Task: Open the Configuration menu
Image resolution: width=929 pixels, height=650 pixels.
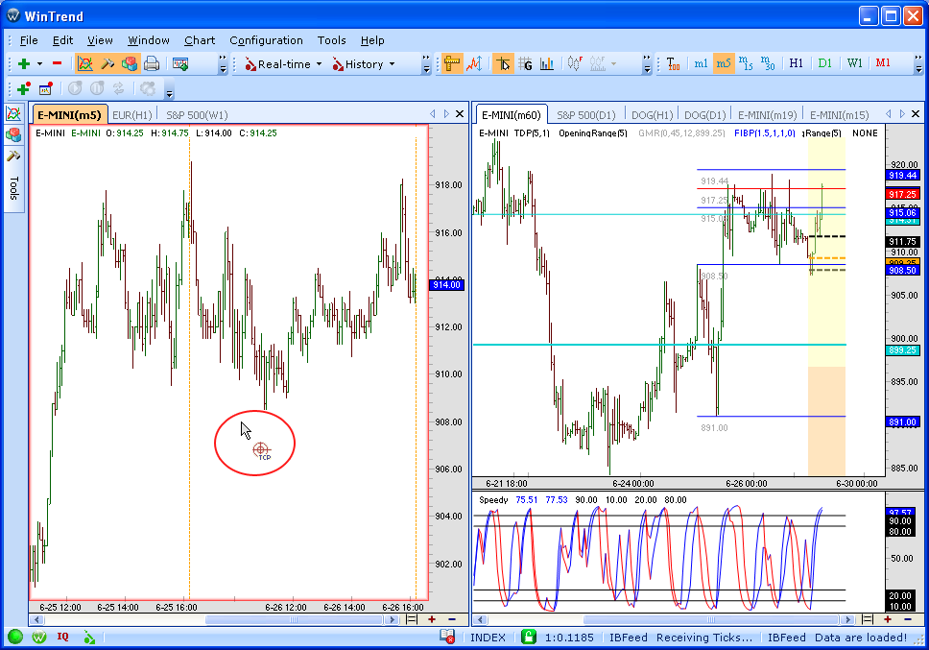Action: (266, 40)
